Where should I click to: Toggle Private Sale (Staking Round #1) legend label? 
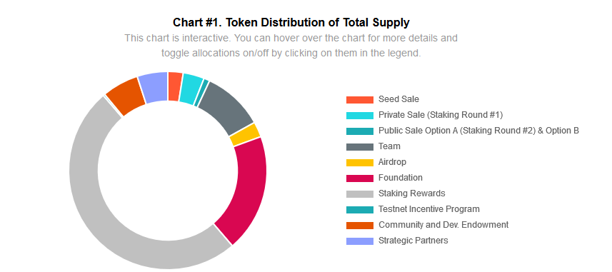tap(441, 115)
